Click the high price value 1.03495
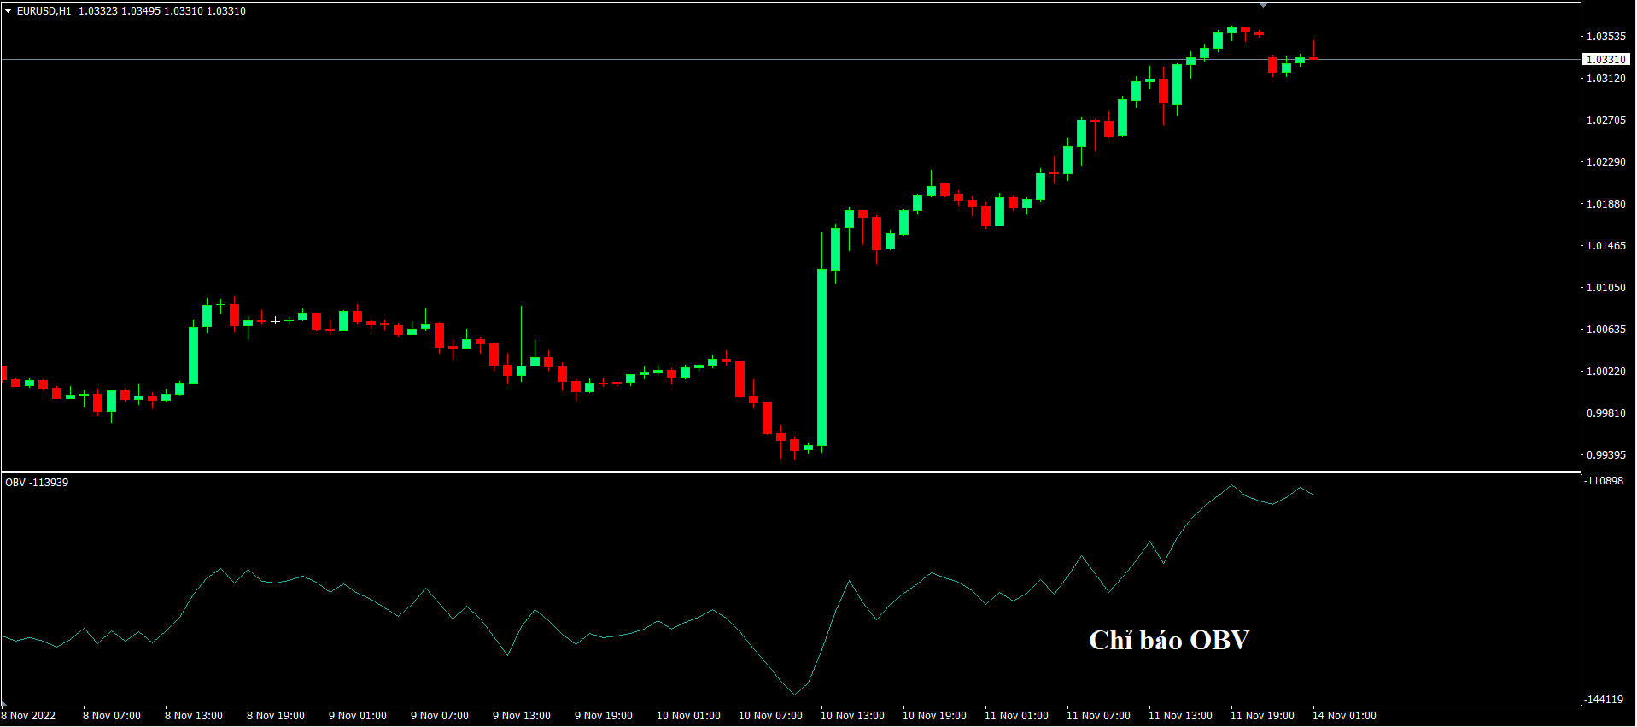This screenshot has width=1637, height=727. click(x=141, y=11)
